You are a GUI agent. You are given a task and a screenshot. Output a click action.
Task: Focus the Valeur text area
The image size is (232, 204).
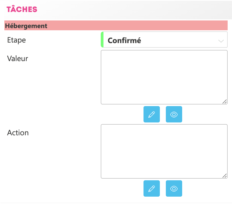point(164,77)
